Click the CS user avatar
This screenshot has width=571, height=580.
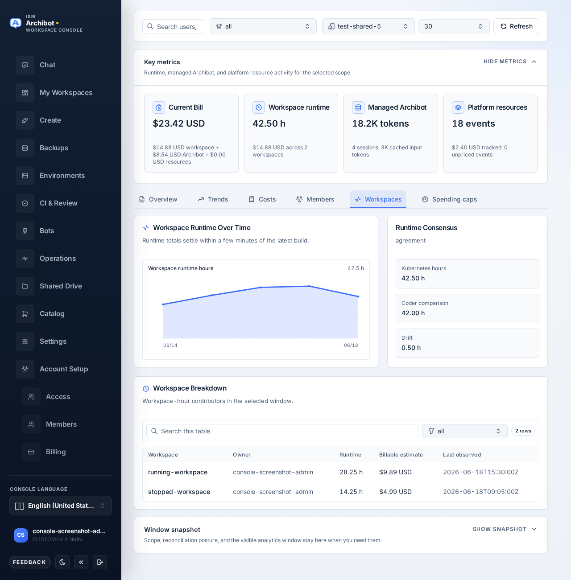click(x=21, y=535)
